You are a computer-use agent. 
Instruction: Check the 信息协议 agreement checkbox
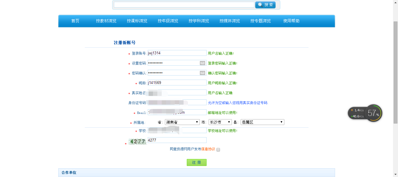(218, 149)
